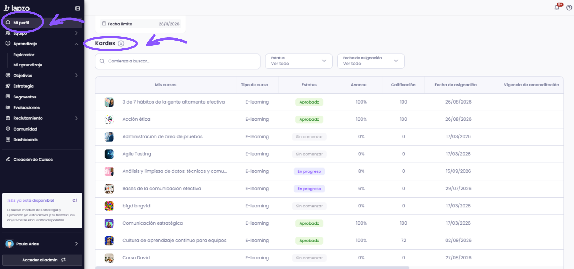Collapse the Aprendizaje section chevron
The image size is (574, 269).
(76, 44)
